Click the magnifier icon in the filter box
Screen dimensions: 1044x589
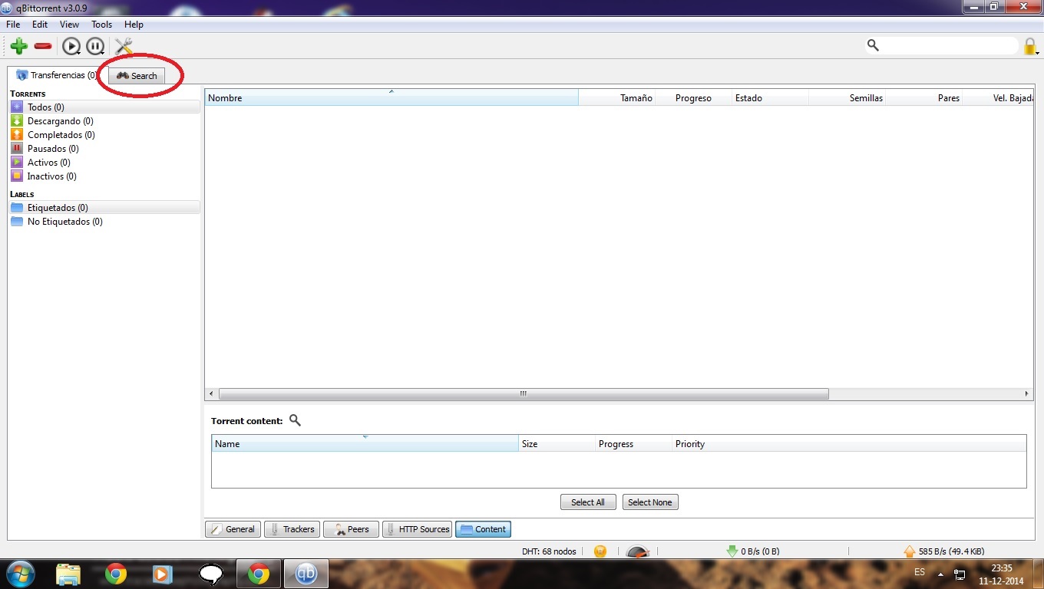873,45
